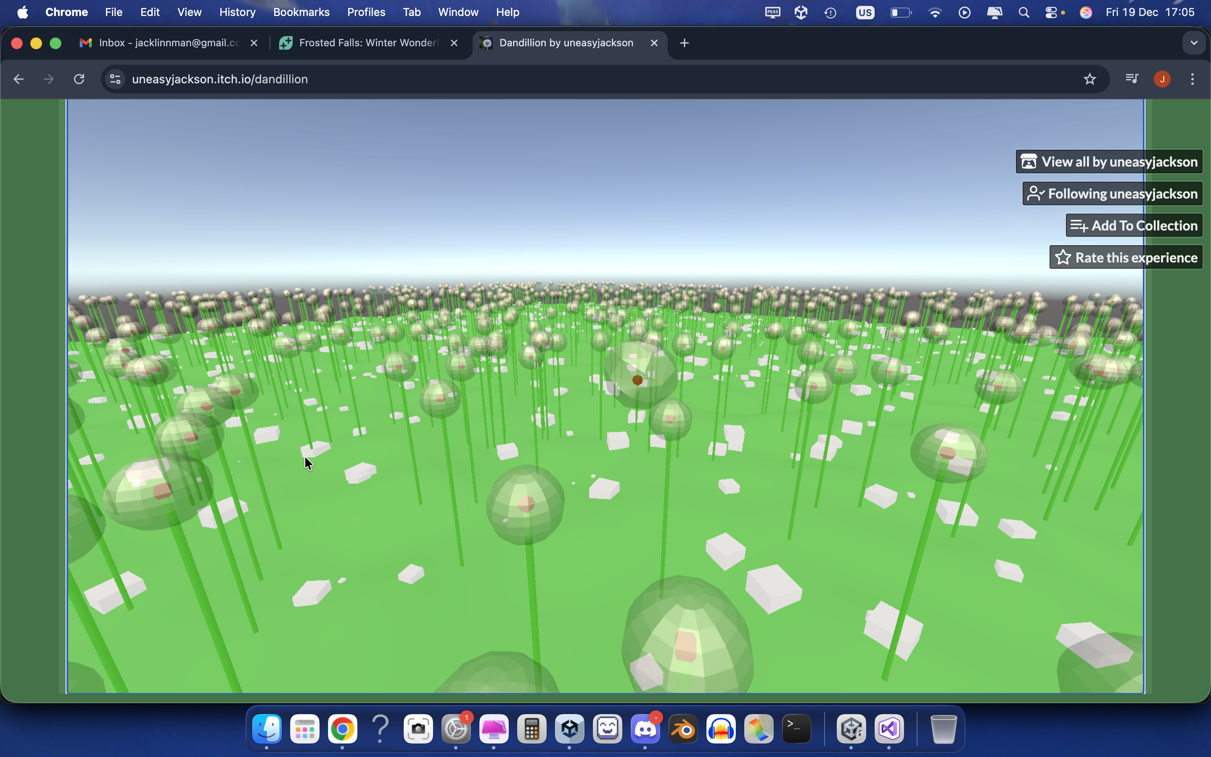1211x757 pixels.
Task: Open the US input source menu
Action: [865, 12]
